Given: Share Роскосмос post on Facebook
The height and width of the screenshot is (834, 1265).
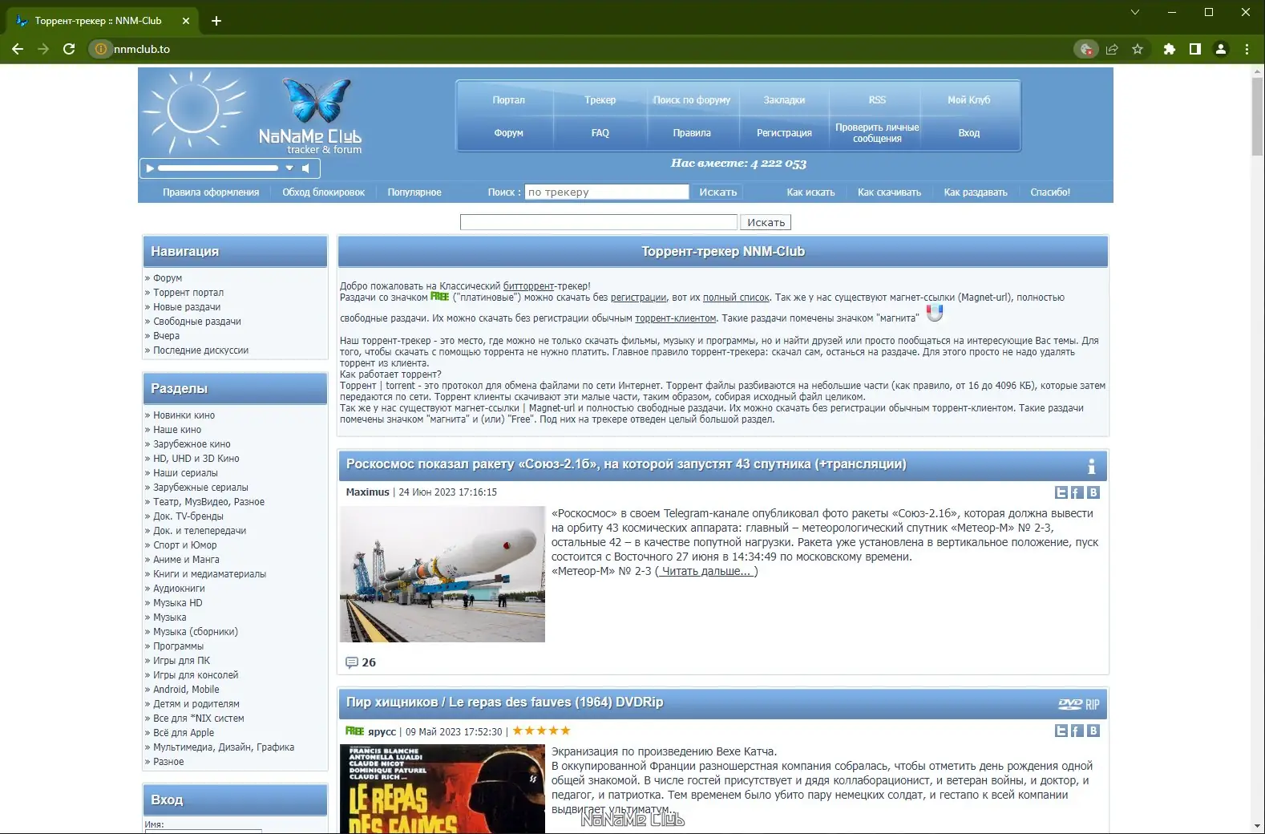Looking at the screenshot, I should point(1077,492).
